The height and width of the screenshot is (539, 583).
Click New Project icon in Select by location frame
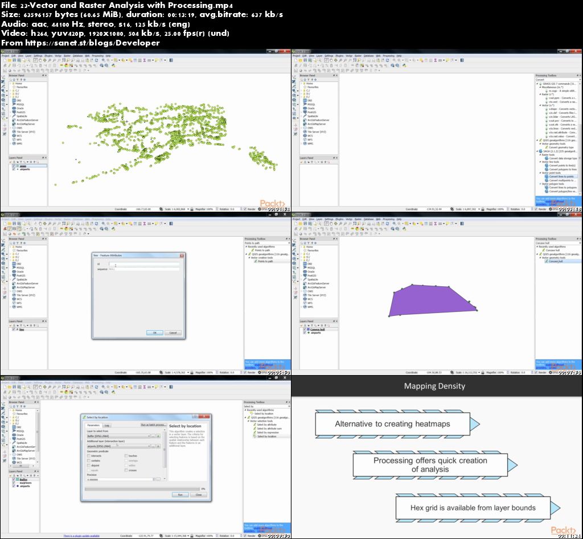[5, 387]
